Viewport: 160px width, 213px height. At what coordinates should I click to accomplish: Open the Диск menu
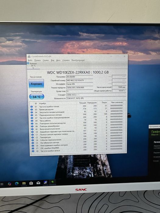(x=58, y=60)
